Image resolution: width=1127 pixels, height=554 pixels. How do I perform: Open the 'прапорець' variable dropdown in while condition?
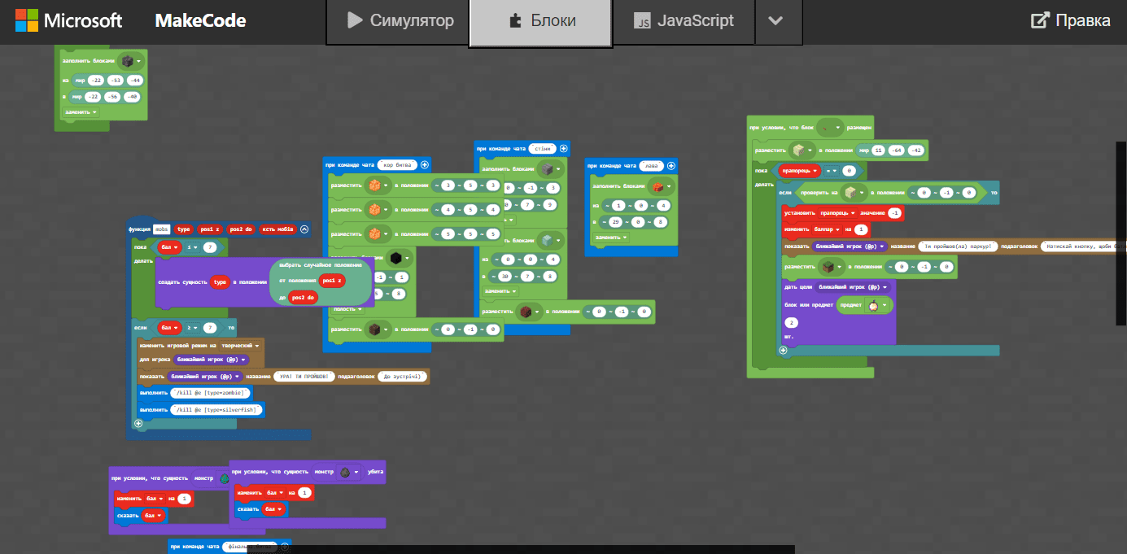pos(799,171)
